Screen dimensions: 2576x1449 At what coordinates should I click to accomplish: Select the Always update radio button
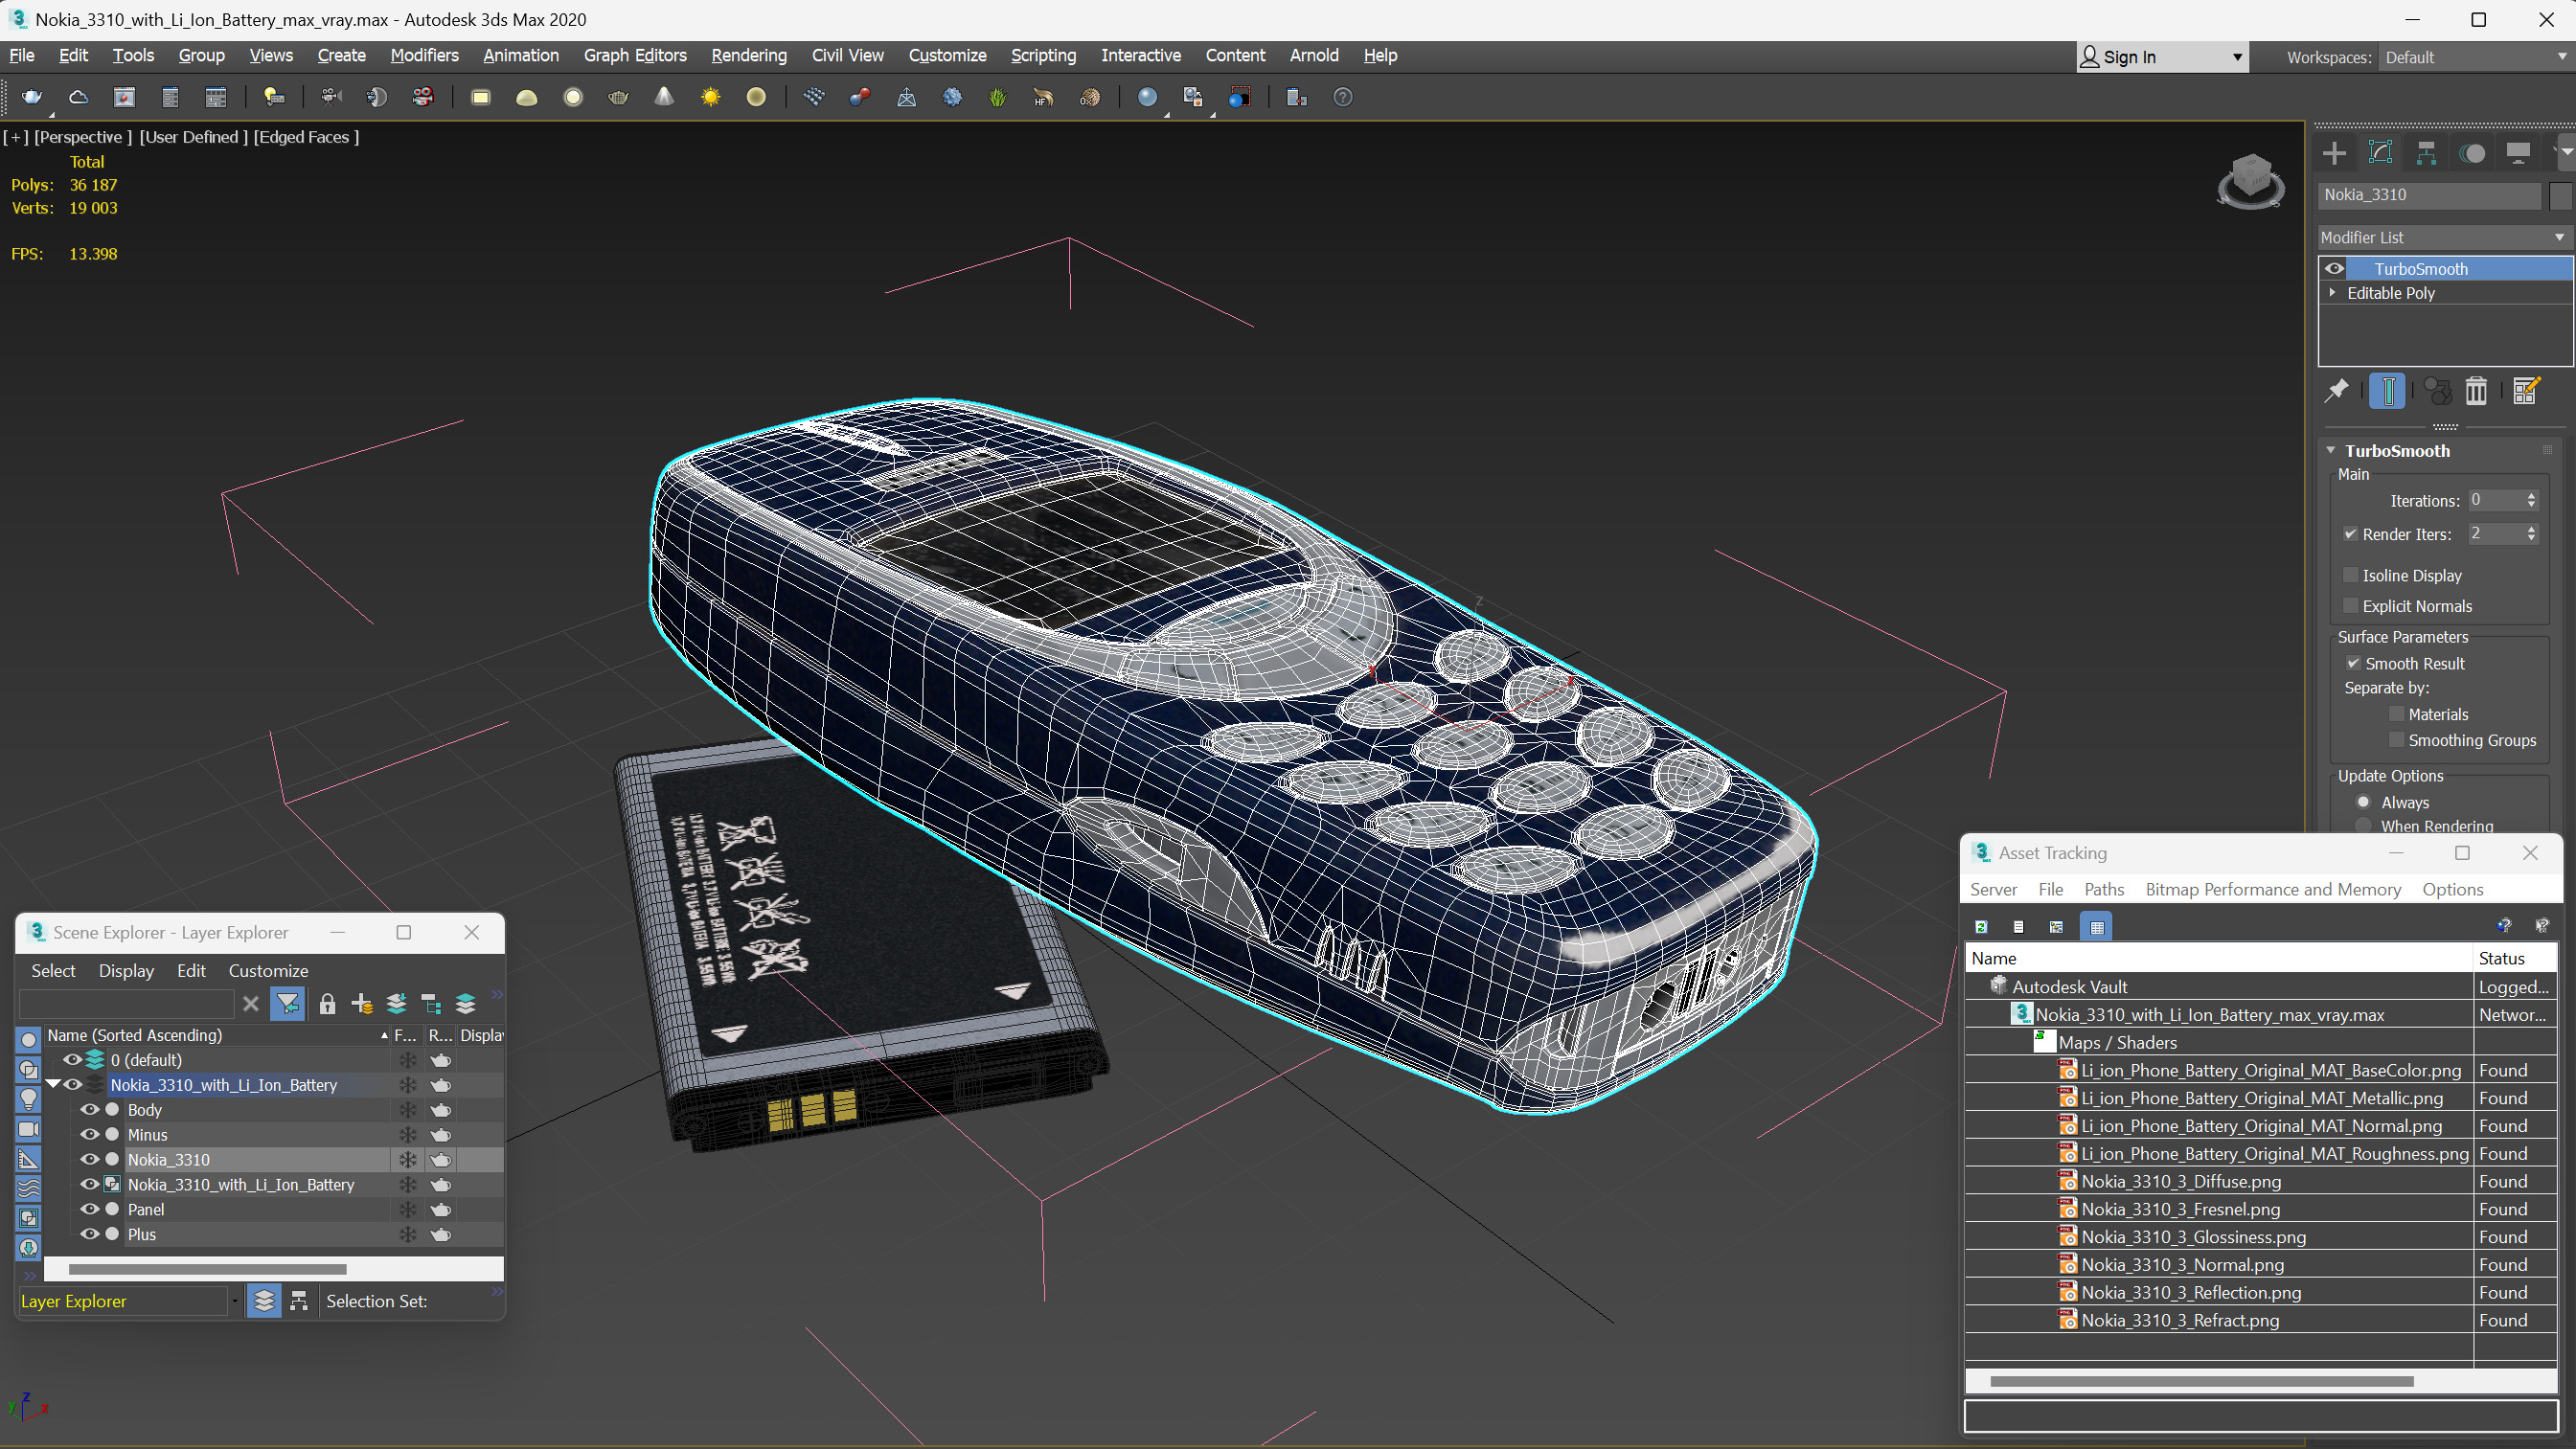pyautogui.click(x=2363, y=802)
